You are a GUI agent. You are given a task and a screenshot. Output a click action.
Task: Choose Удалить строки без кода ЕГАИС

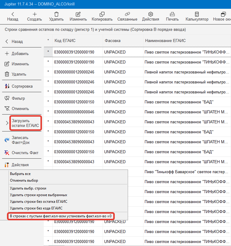tap(36, 208)
